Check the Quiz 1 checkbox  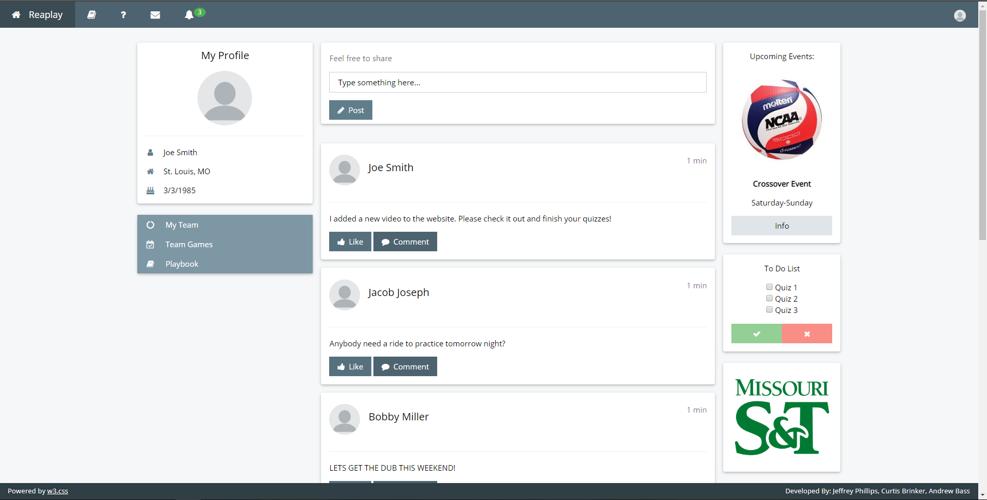click(x=769, y=287)
